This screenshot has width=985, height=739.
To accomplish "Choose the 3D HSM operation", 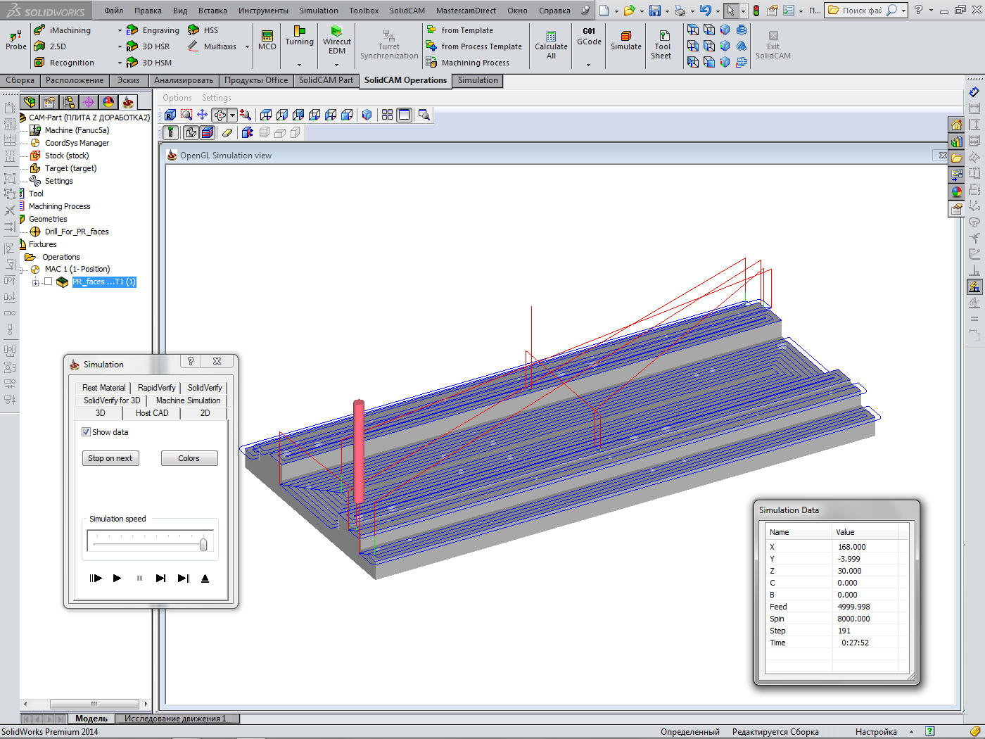I will pyautogui.click(x=148, y=63).
